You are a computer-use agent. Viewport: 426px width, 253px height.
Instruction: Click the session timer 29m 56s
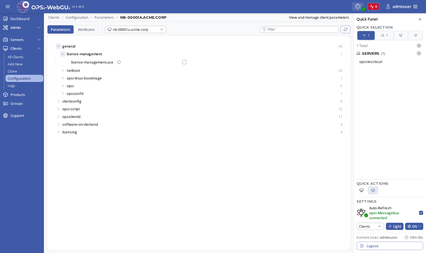click(x=414, y=237)
